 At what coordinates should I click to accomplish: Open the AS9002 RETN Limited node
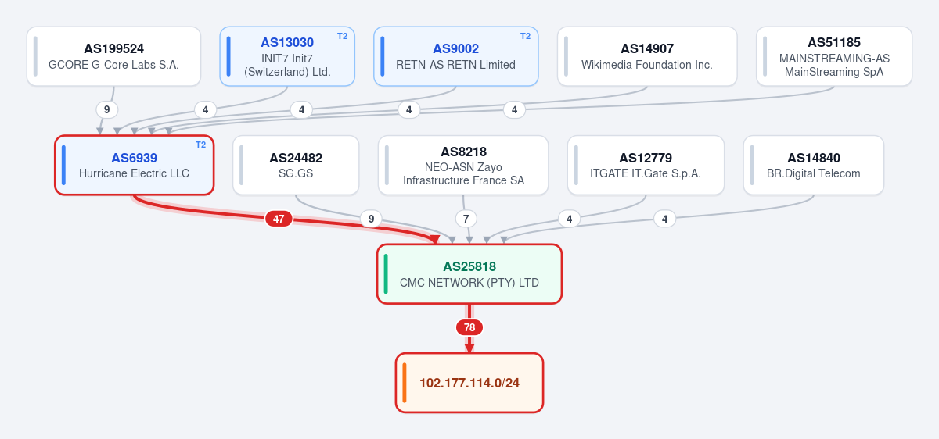tap(456, 56)
